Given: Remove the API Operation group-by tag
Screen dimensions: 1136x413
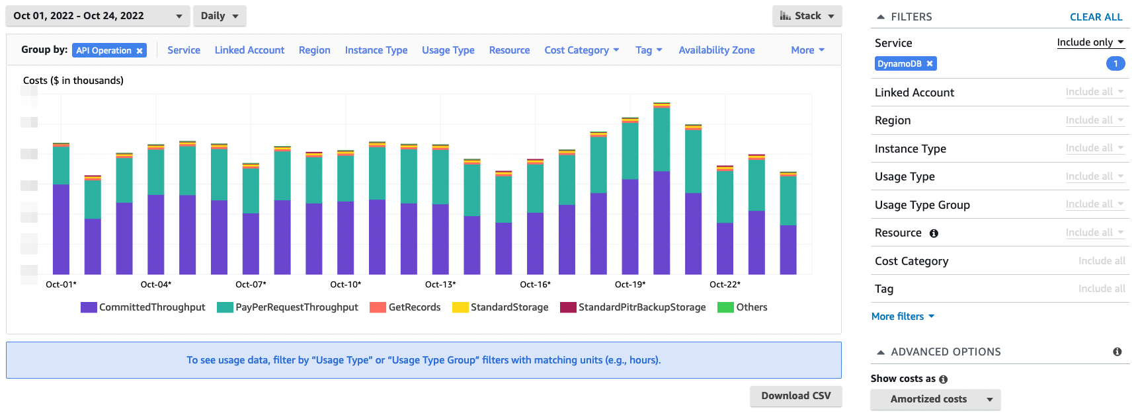Looking at the screenshot, I should coord(140,51).
